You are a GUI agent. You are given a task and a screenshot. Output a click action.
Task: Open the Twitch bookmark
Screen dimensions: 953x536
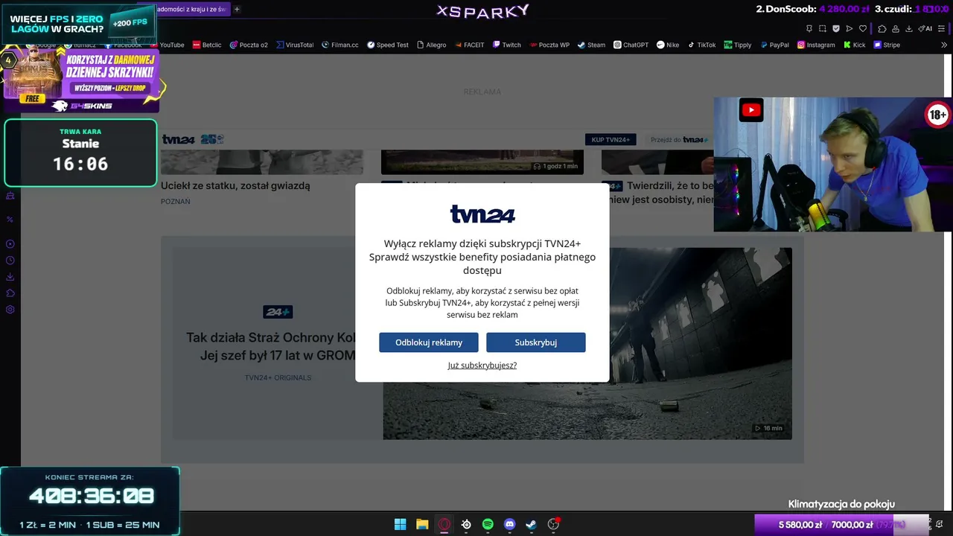tap(507, 45)
